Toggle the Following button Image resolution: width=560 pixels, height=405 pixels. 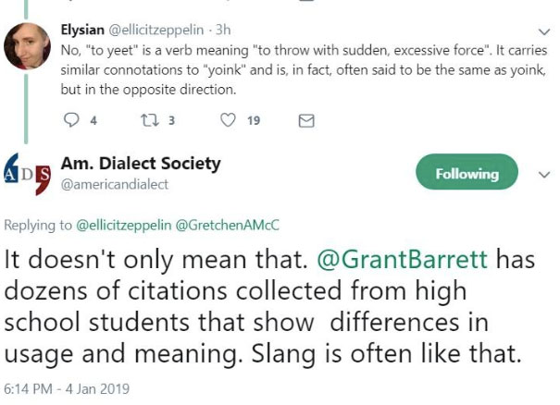click(468, 173)
